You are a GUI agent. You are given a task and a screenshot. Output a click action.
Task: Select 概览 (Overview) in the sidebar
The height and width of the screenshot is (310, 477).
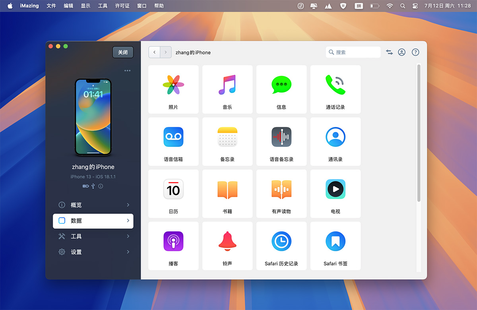[93, 205]
